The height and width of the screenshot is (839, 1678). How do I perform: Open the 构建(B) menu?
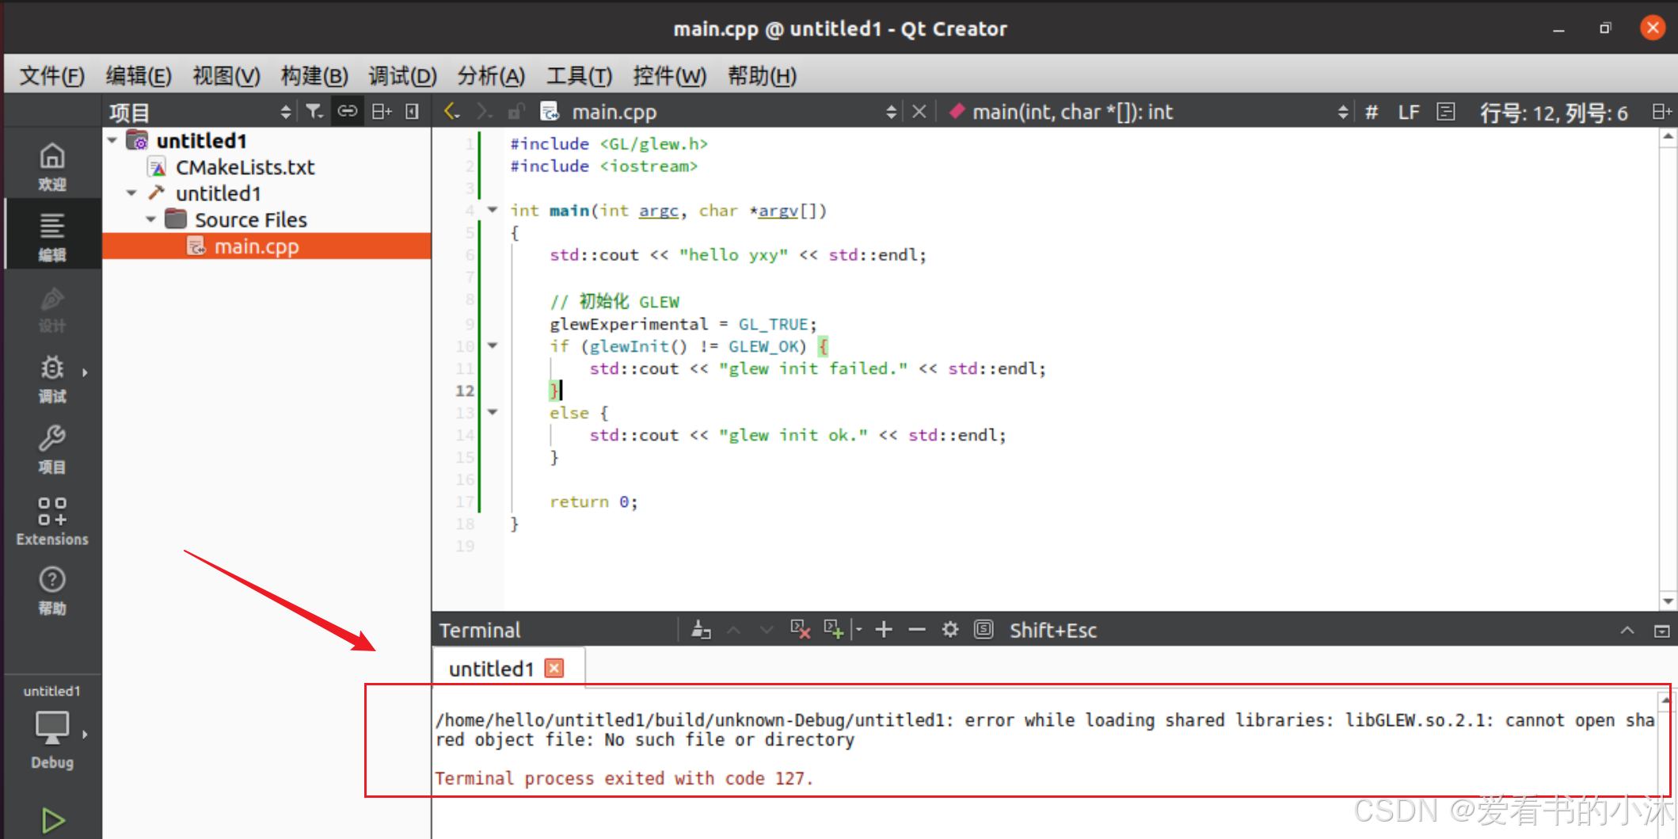[314, 76]
